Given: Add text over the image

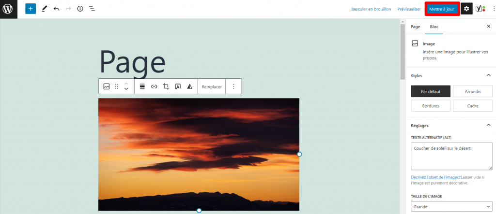Looking at the screenshot, I should (x=178, y=86).
